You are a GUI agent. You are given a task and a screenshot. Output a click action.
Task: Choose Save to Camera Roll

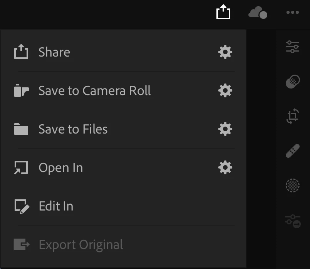pyautogui.click(x=94, y=91)
